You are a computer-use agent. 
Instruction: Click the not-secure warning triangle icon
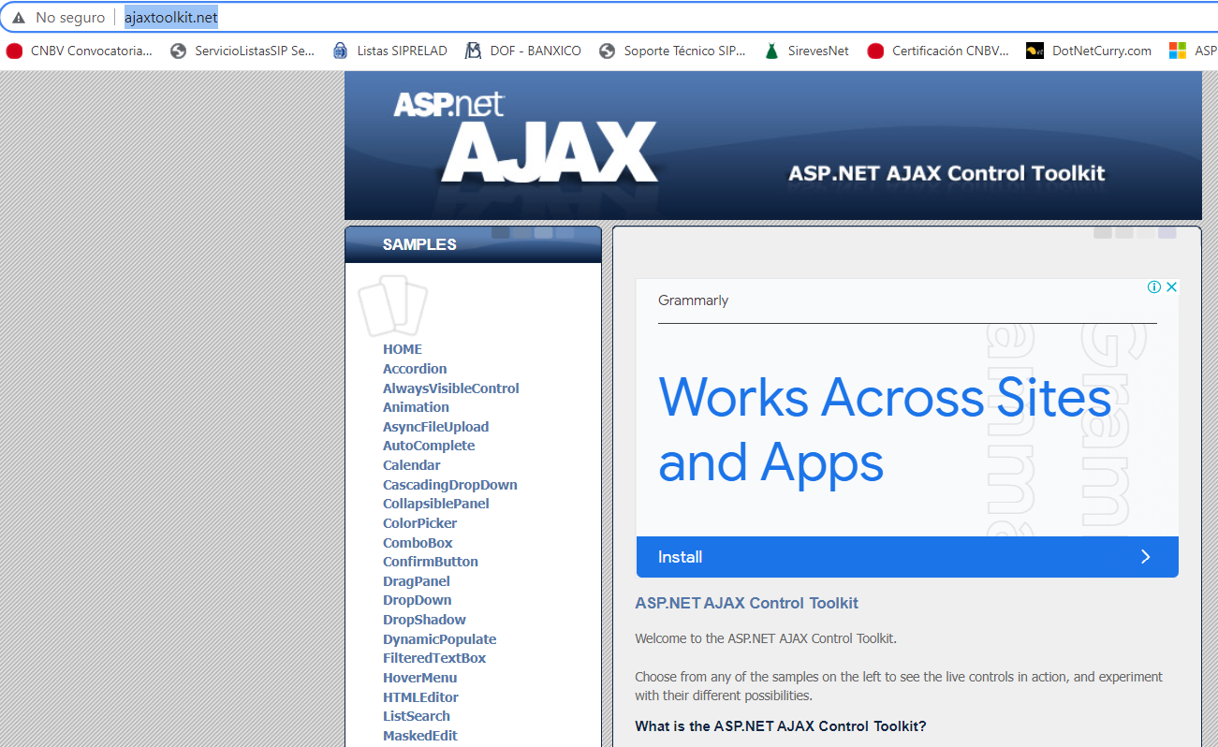[x=19, y=18]
